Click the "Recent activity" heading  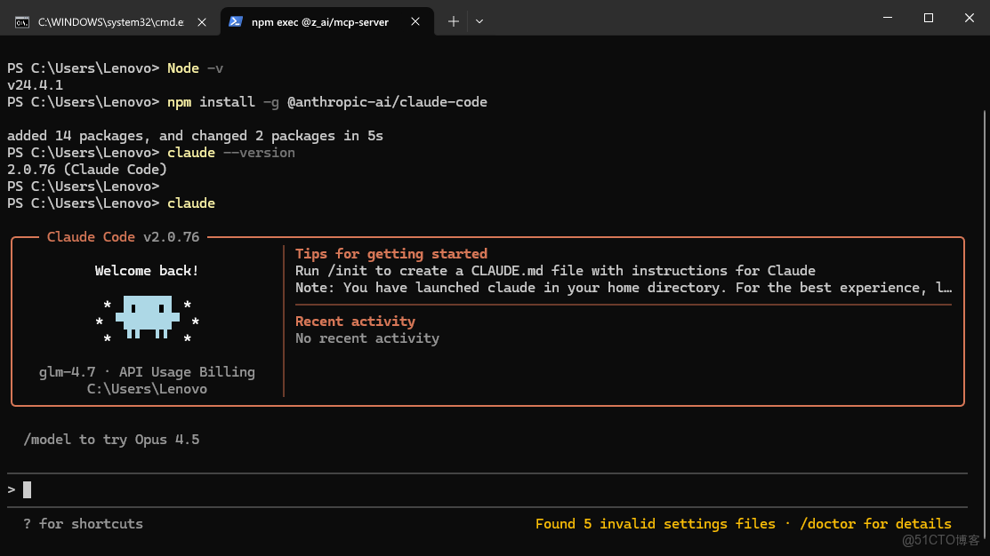coord(355,322)
